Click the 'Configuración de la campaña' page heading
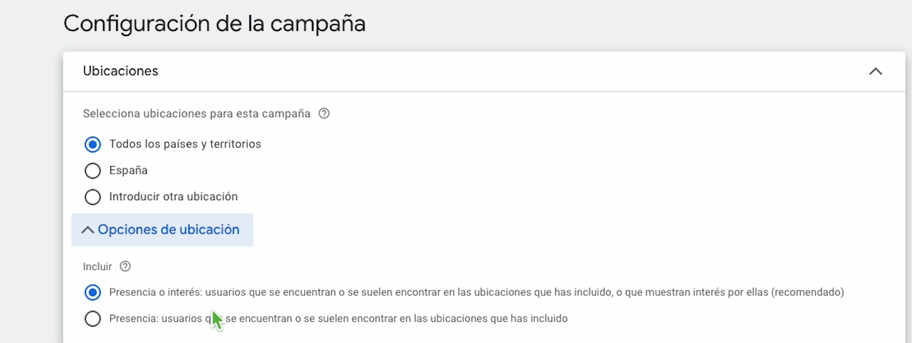The height and width of the screenshot is (343, 912). [214, 24]
